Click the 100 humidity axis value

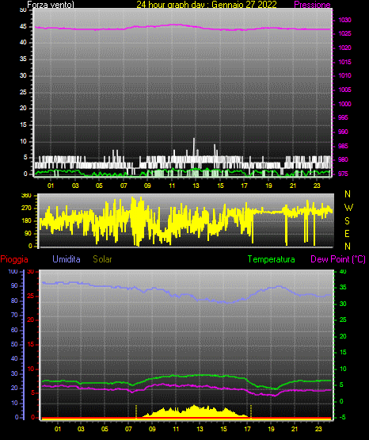[x=13, y=271]
